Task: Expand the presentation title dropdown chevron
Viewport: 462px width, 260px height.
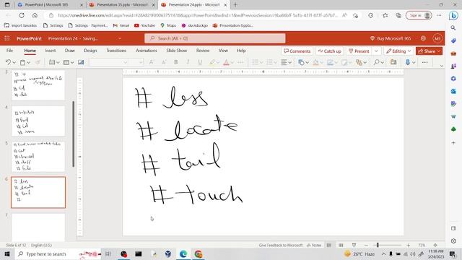Action: tap(120, 38)
